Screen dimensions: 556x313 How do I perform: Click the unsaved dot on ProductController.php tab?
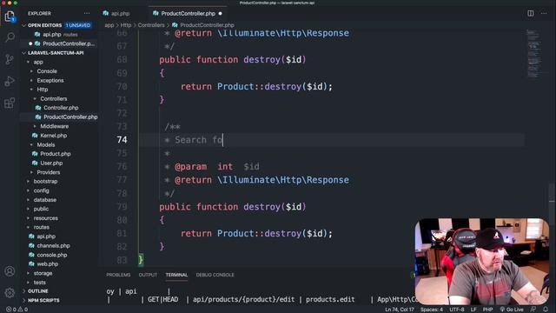point(220,14)
